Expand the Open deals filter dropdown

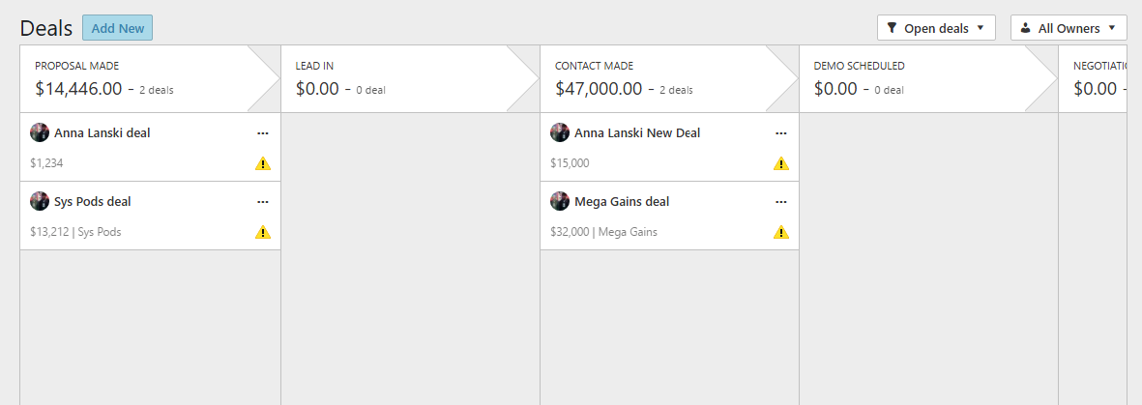(936, 28)
